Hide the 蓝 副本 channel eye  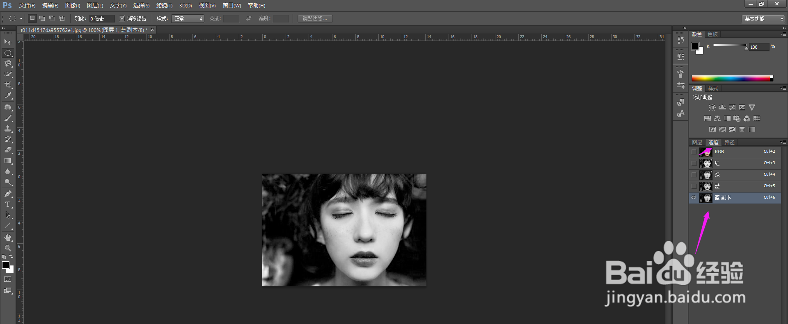694,197
